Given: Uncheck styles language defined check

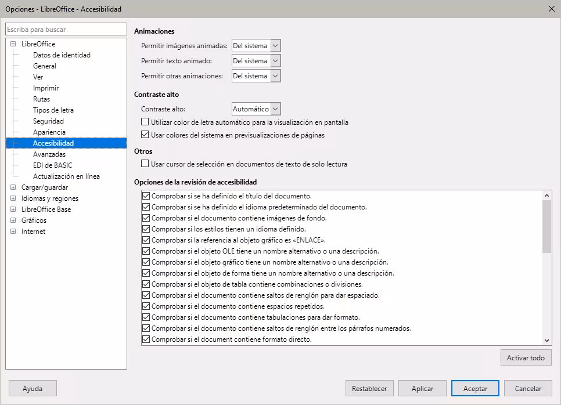Looking at the screenshot, I should pos(146,229).
